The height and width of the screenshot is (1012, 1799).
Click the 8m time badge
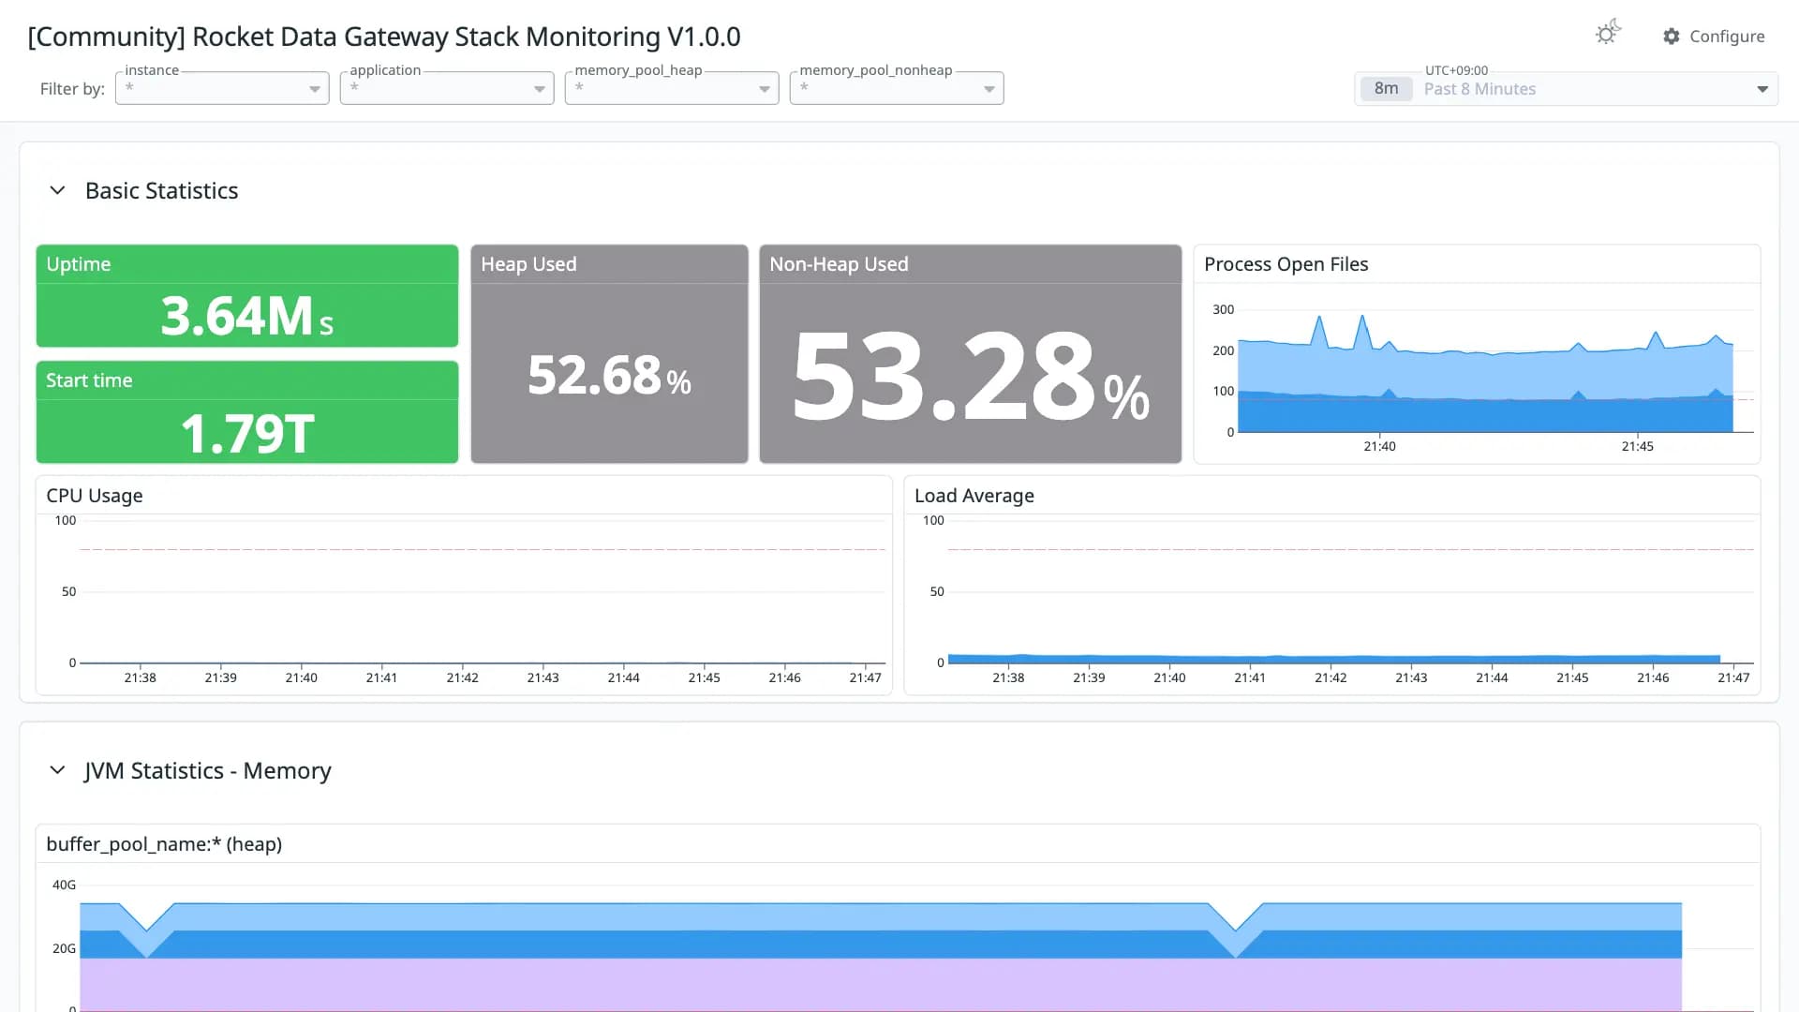[1386, 89]
